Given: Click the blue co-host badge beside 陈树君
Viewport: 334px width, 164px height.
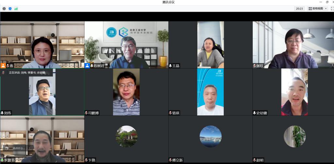Looking at the screenshot, I should pos(87,66).
